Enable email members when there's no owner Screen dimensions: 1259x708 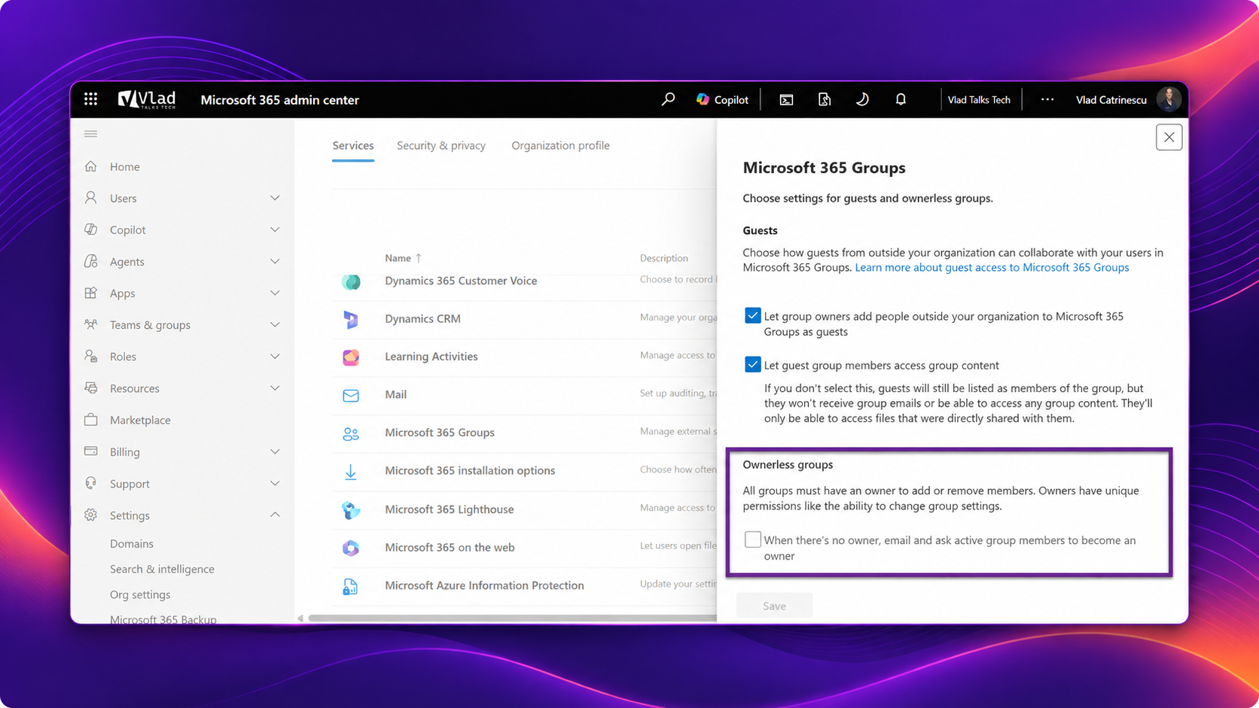[752, 539]
